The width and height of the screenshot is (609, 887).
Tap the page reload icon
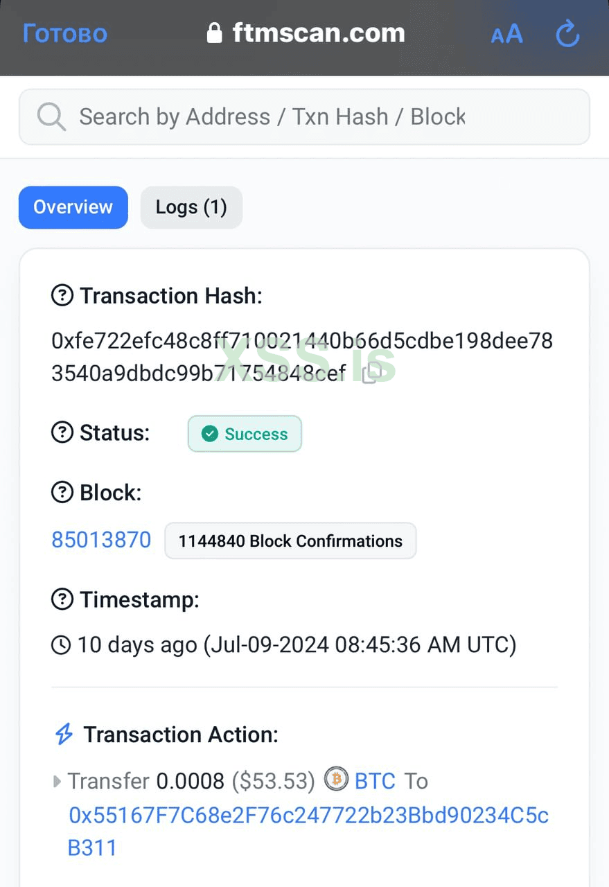pyautogui.click(x=567, y=33)
